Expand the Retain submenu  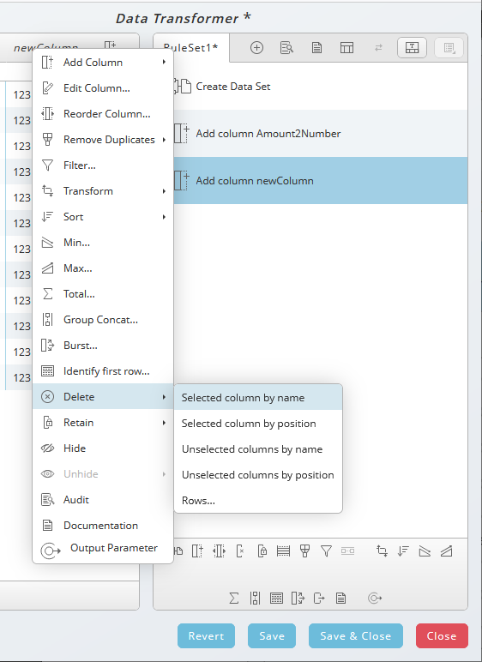tap(103, 422)
